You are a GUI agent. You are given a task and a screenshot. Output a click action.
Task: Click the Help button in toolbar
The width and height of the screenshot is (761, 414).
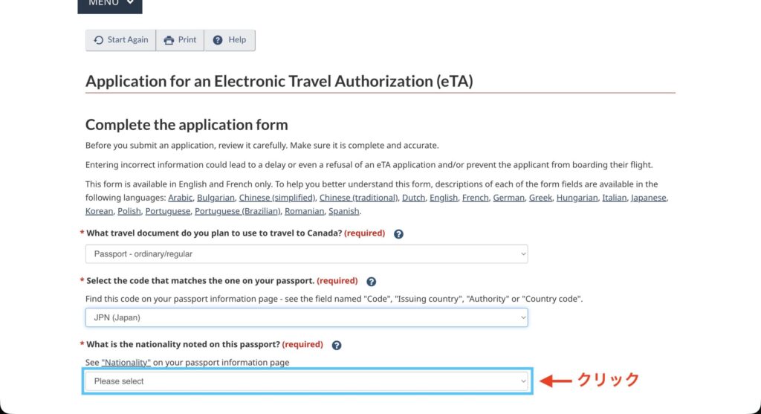pos(230,40)
